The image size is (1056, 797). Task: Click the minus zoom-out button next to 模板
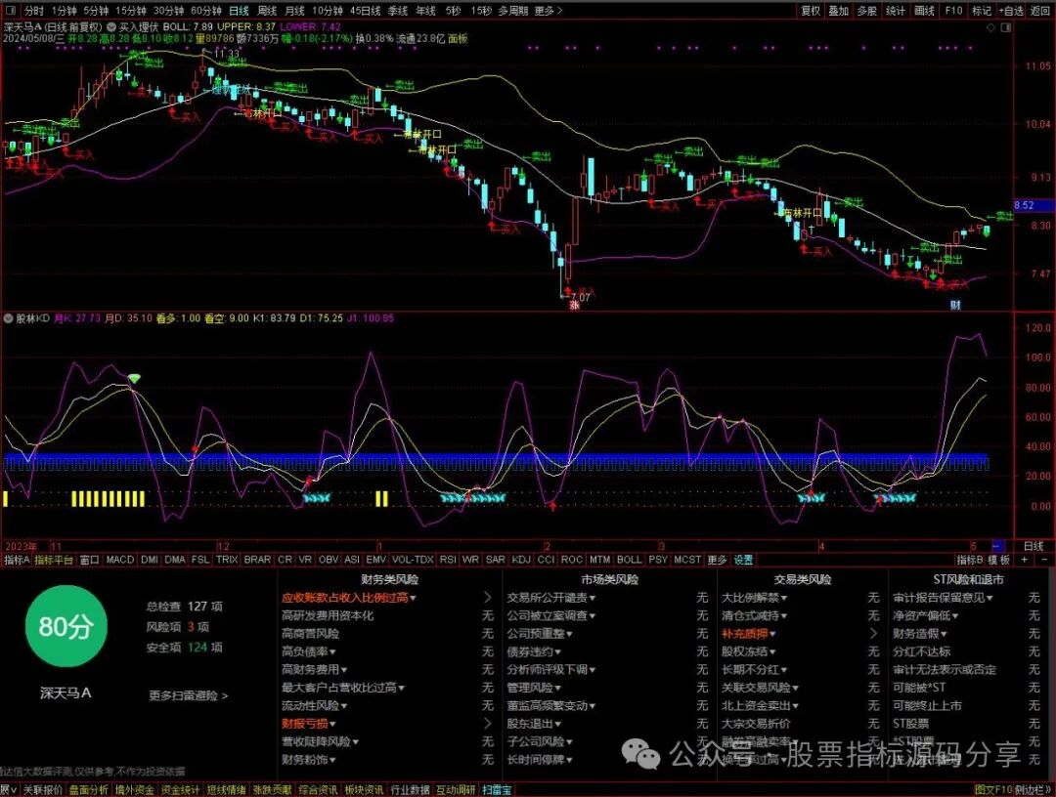1044,560
